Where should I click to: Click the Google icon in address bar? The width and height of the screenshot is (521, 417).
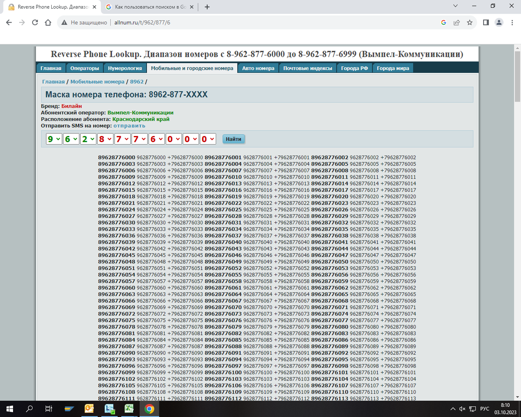444,22
